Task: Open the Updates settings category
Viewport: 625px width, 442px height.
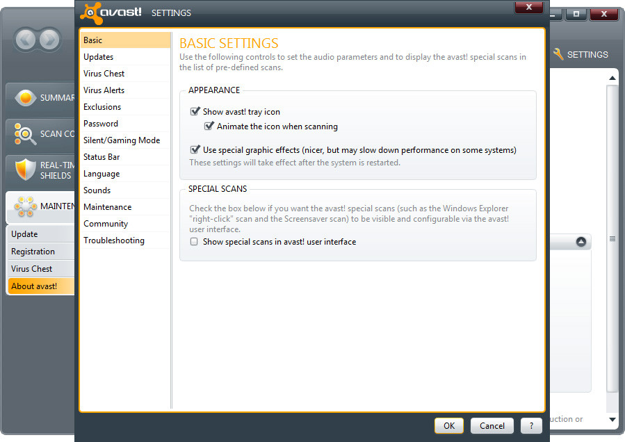Action: (125, 57)
